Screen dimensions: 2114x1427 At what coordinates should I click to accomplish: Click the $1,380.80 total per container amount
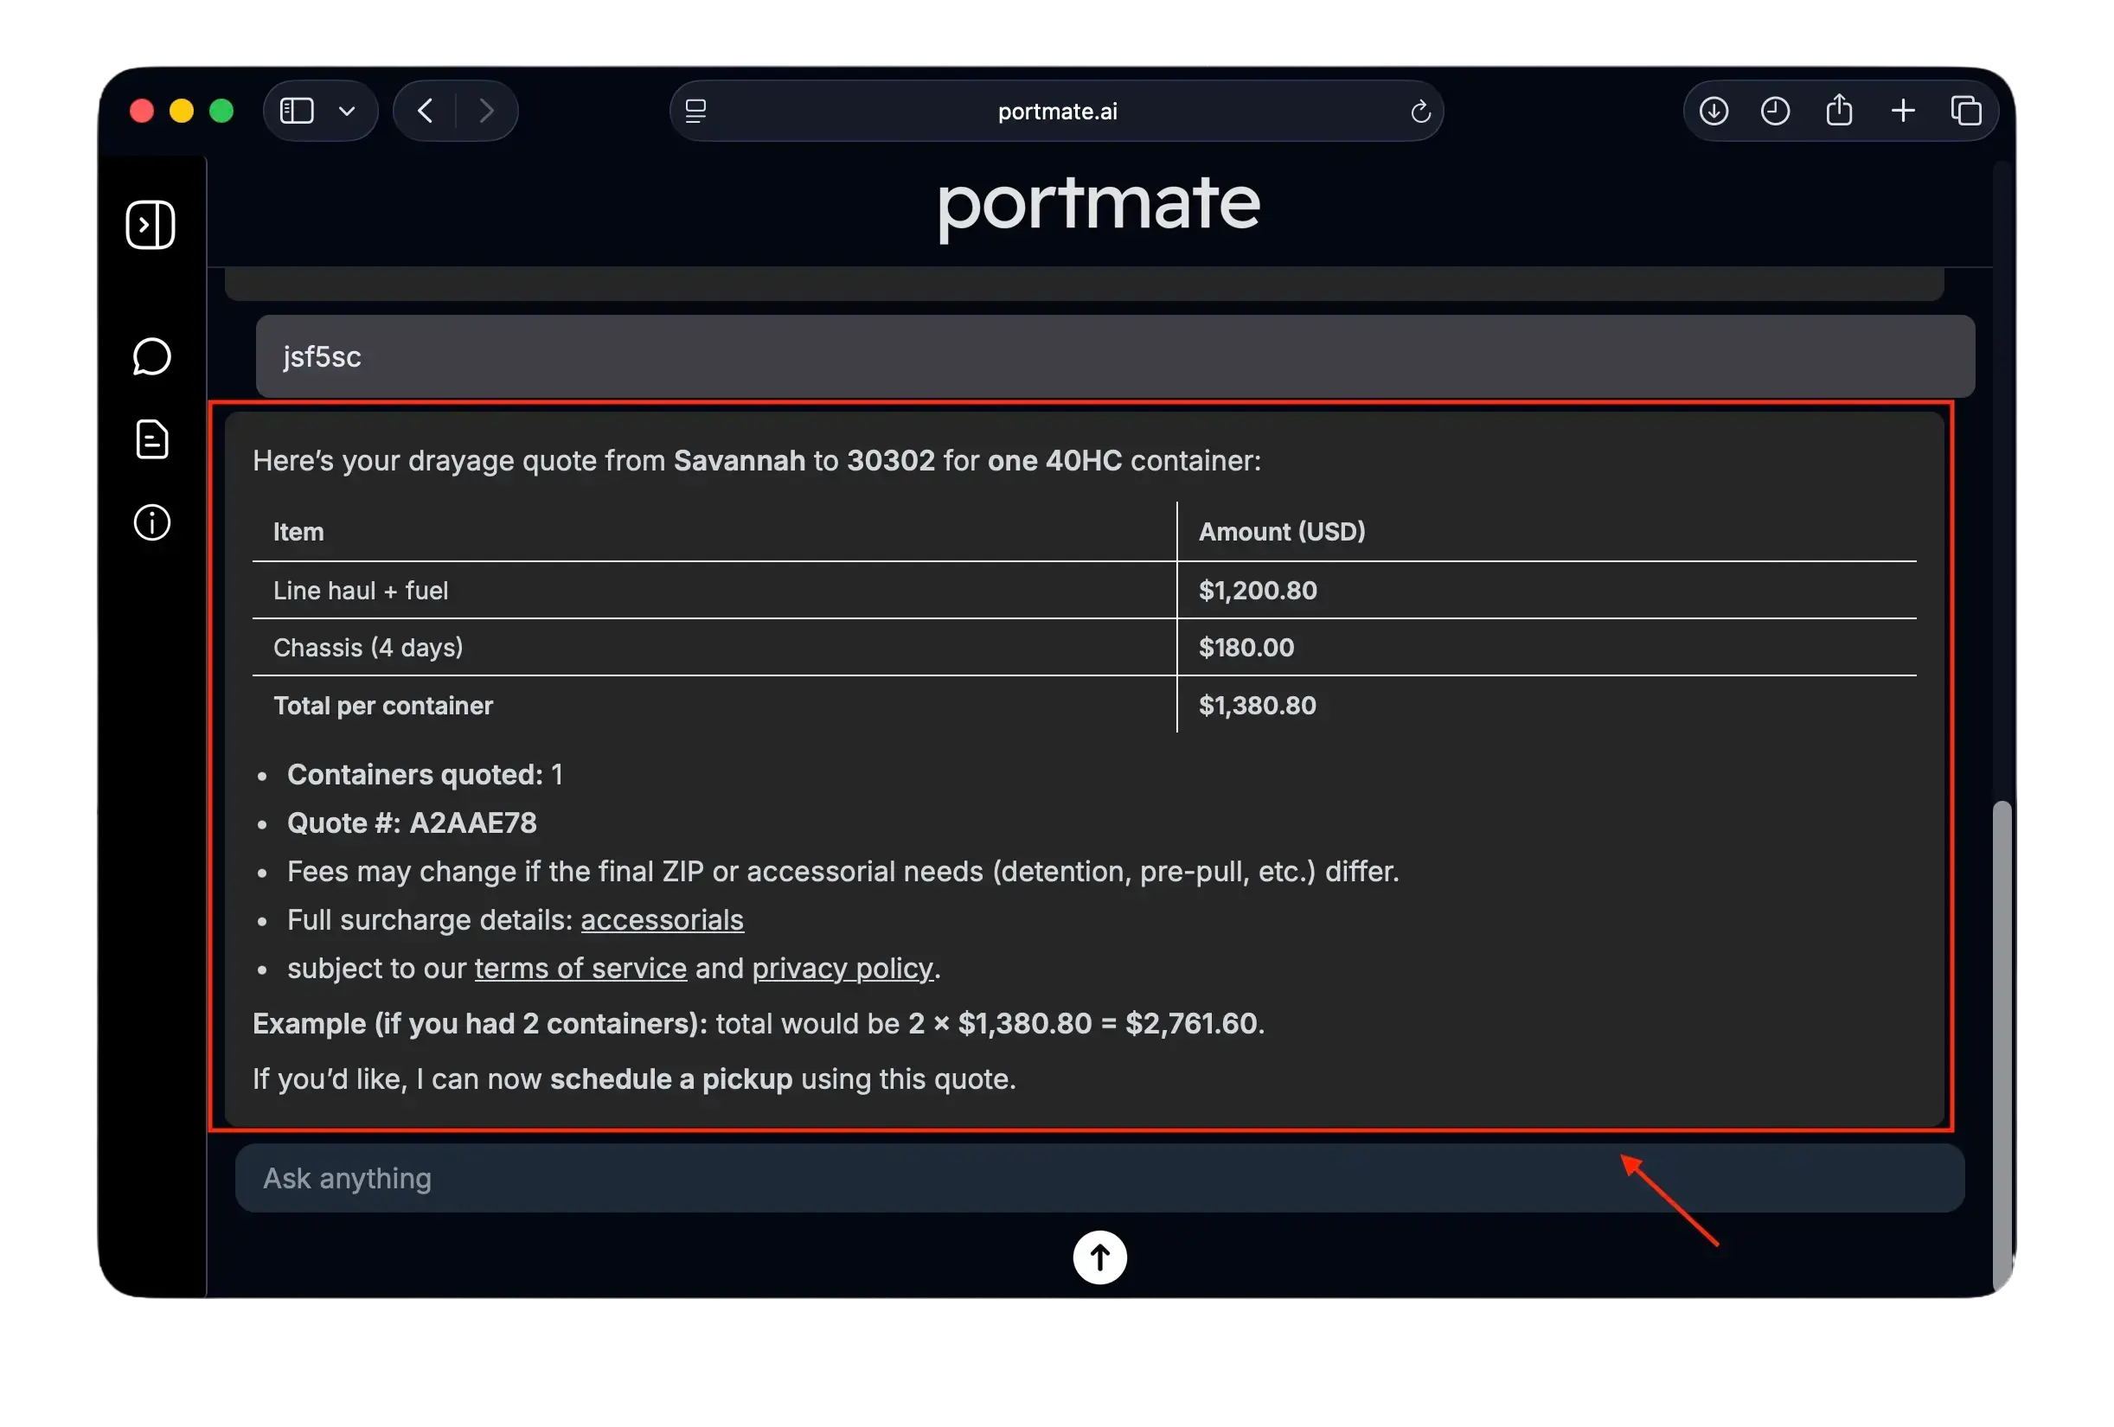[x=1257, y=705]
